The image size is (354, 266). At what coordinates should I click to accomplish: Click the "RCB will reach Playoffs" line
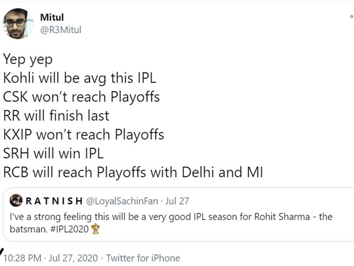click(132, 173)
